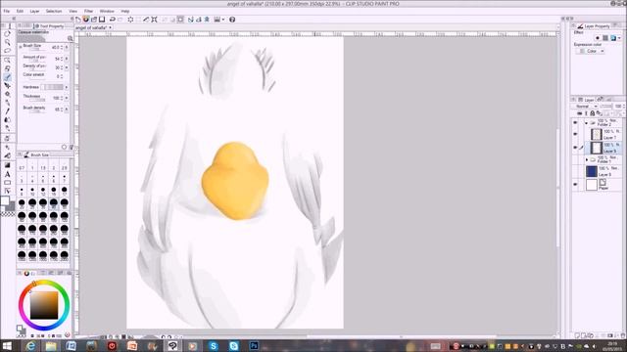Collapse the Folder 2 layer folder
This screenshot has height=352, width=627.
[586, 123]
